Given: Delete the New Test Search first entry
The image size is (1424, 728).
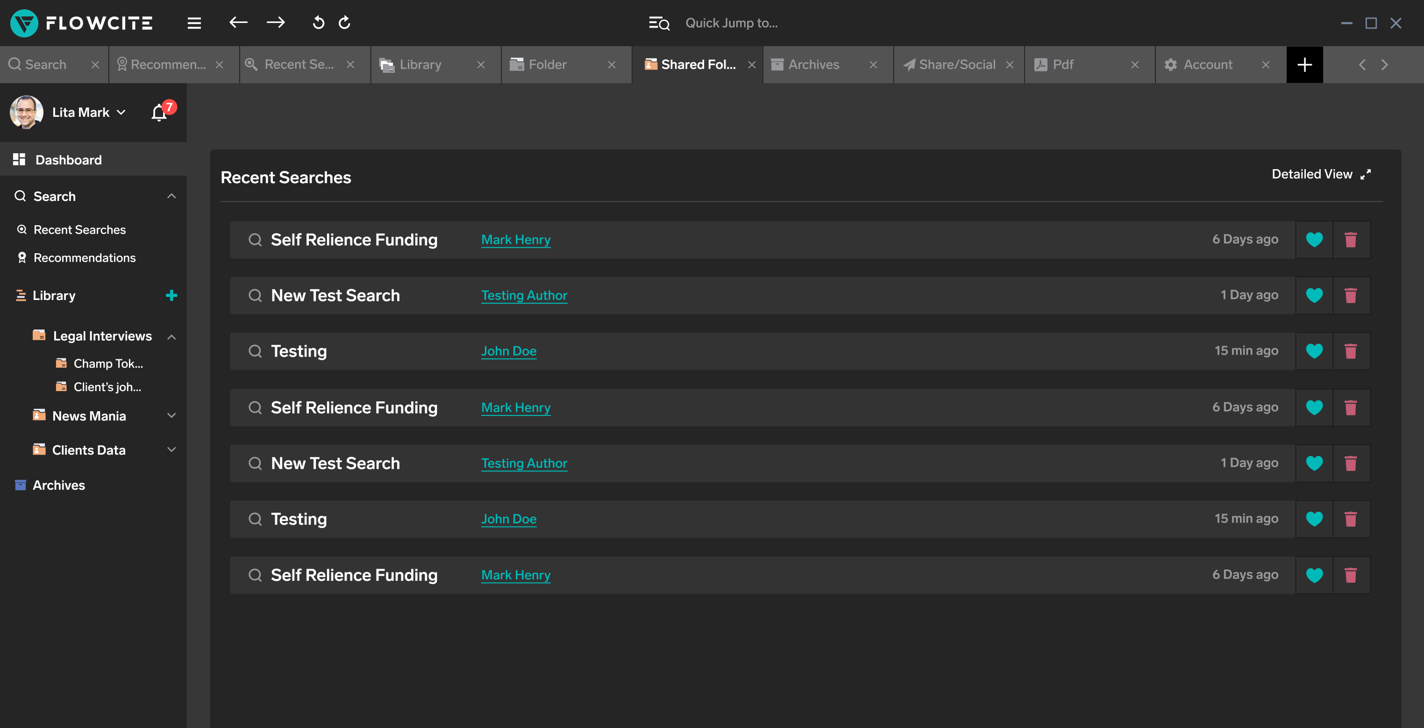Looking at the screenshot, I should pos(1351,296).
